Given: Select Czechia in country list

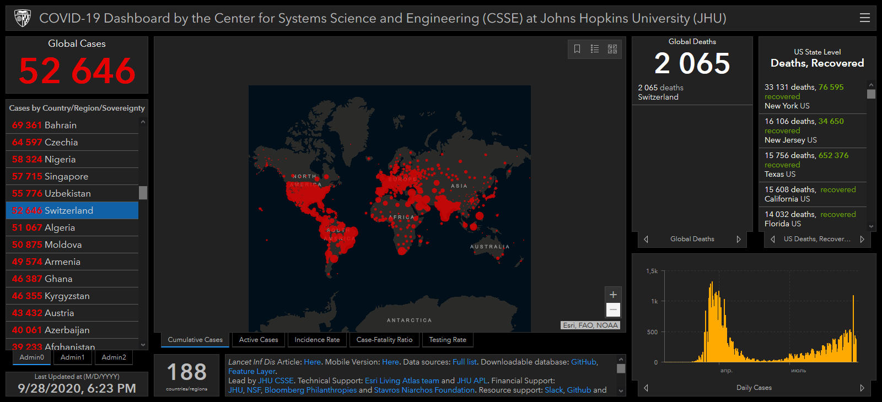Looking at the screenshot, I should [72, 142].
